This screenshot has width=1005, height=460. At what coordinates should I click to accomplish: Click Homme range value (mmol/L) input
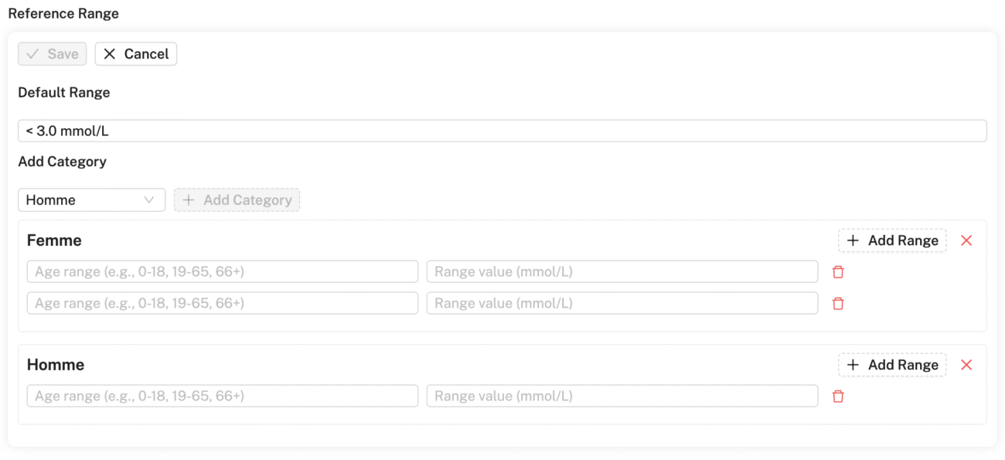tap(622, 396)
